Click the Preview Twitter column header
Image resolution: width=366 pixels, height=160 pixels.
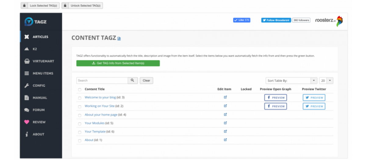(x=314, y=89)
